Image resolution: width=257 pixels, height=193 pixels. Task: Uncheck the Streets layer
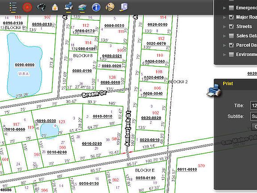[231, 26]
